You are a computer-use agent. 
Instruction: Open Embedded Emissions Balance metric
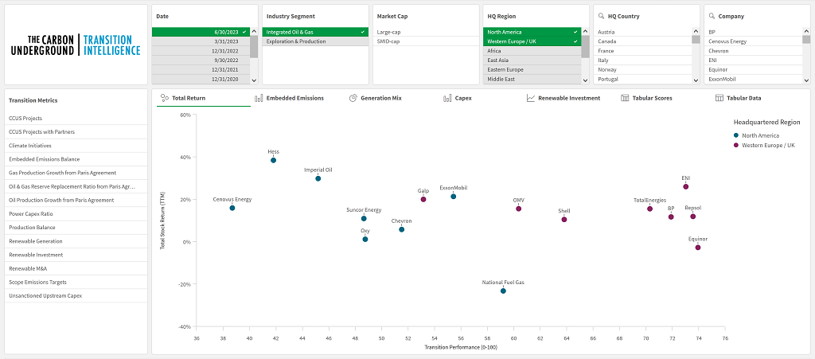pos(76,159)
